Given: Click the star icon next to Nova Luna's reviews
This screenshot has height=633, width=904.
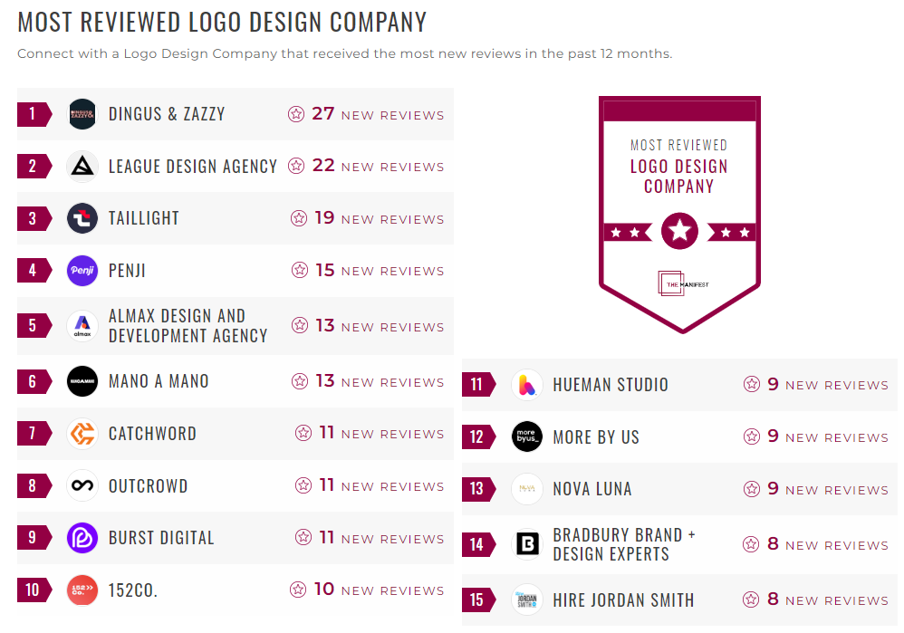Looking at the screenshot, I should tap(753, 489).
